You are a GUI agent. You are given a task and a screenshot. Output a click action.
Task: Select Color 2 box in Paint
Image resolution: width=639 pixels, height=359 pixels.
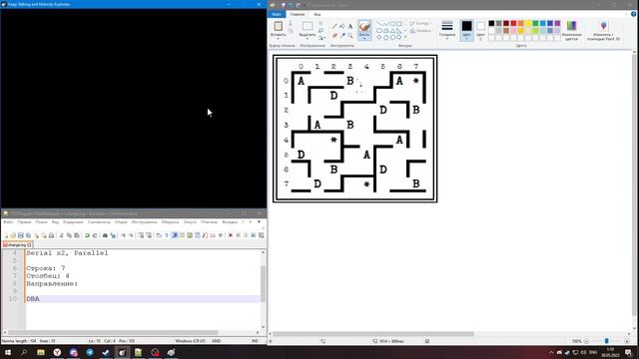point(481,30)
